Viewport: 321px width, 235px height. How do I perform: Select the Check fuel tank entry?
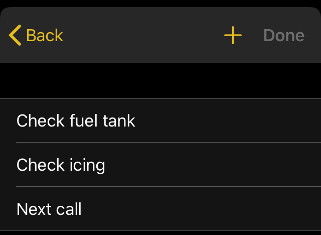[160, 121]
